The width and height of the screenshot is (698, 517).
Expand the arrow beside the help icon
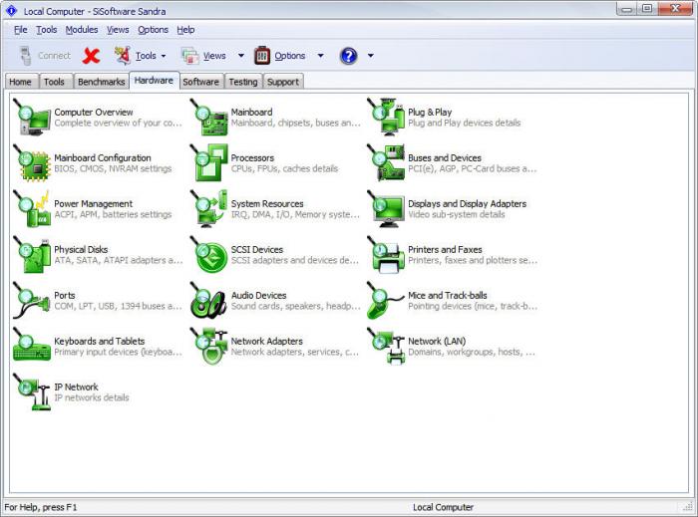coord(370,56)
